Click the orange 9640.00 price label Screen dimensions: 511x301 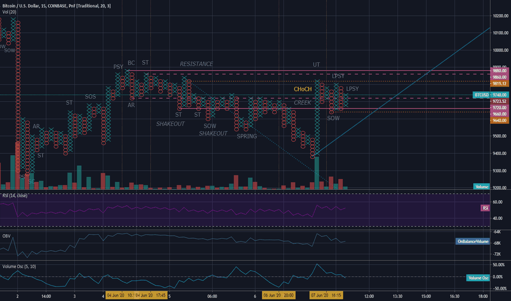499,120
